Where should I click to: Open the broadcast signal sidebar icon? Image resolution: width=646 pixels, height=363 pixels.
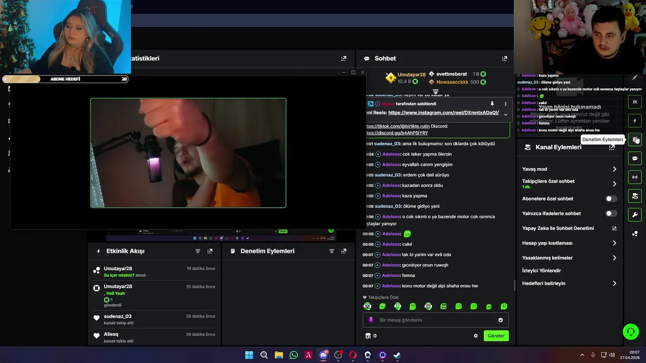pos(635,177)
